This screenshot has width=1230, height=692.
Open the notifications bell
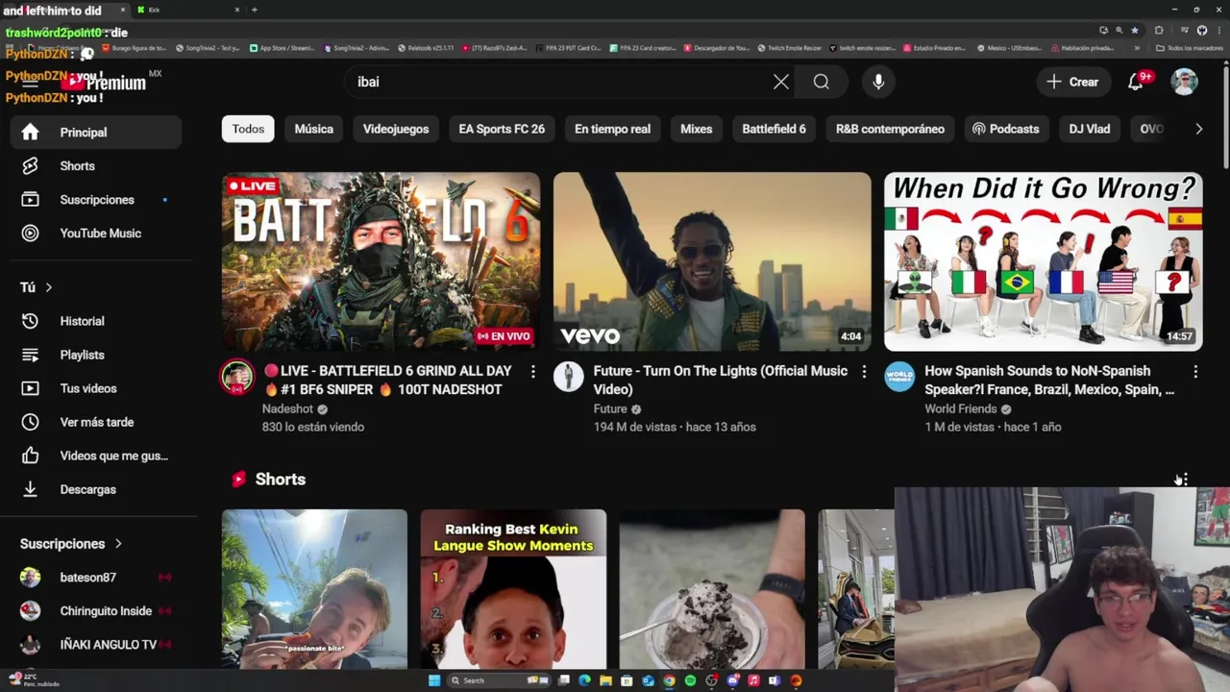(1136, 82)
